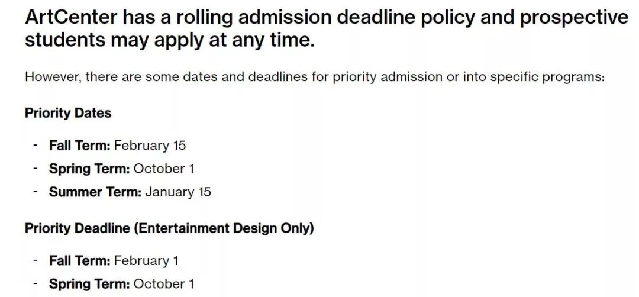Click 'Summer Term: January 15' list item
Viewport: 639px width, 297px height.
(x=130, y=192)
